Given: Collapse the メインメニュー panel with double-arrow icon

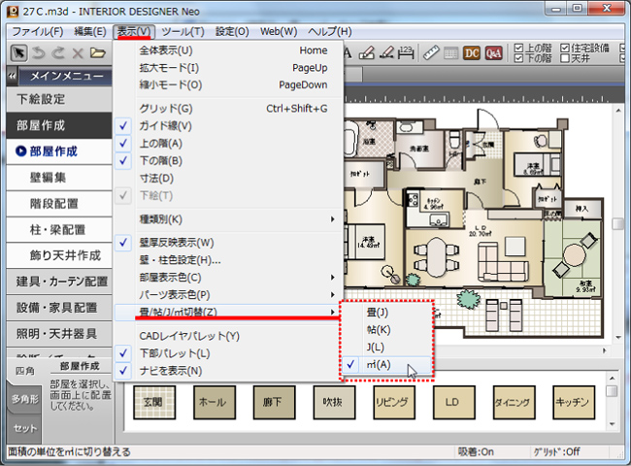Looking at the screenshot, I should [x=13, y=77].
